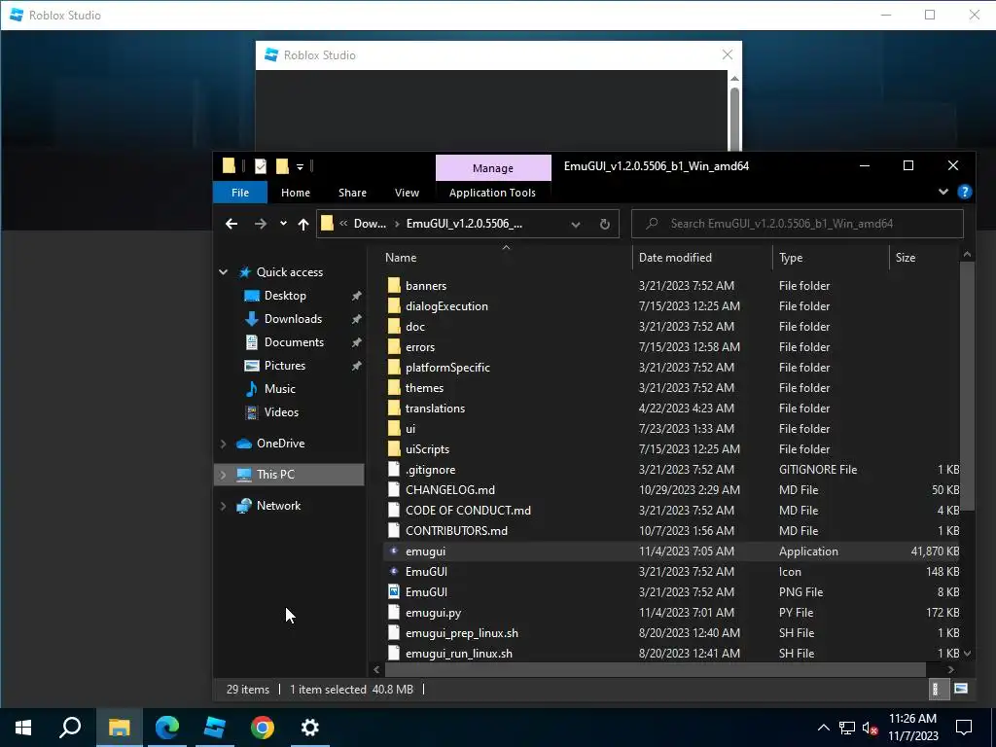996x747 pixels.
Task: Sort by the Size column header
Action: [x=906, y=257]
